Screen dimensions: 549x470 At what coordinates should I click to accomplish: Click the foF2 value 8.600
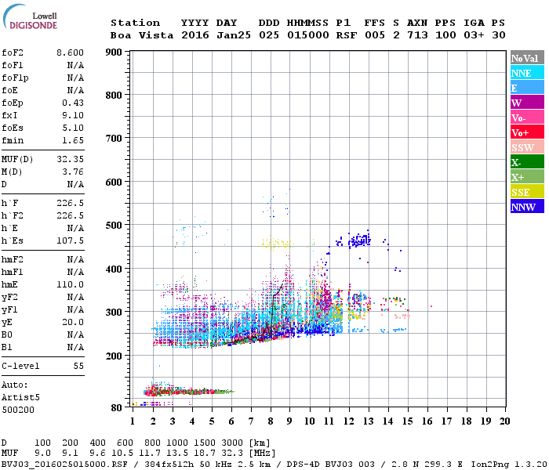(70, 52)
